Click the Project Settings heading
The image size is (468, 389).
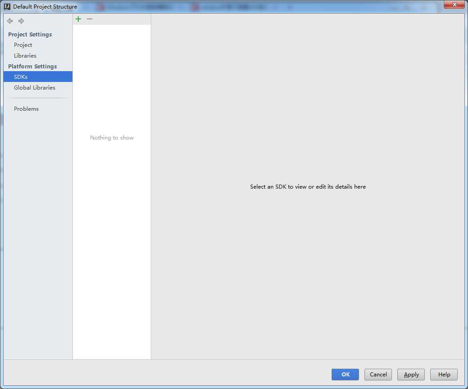[30, 34]
